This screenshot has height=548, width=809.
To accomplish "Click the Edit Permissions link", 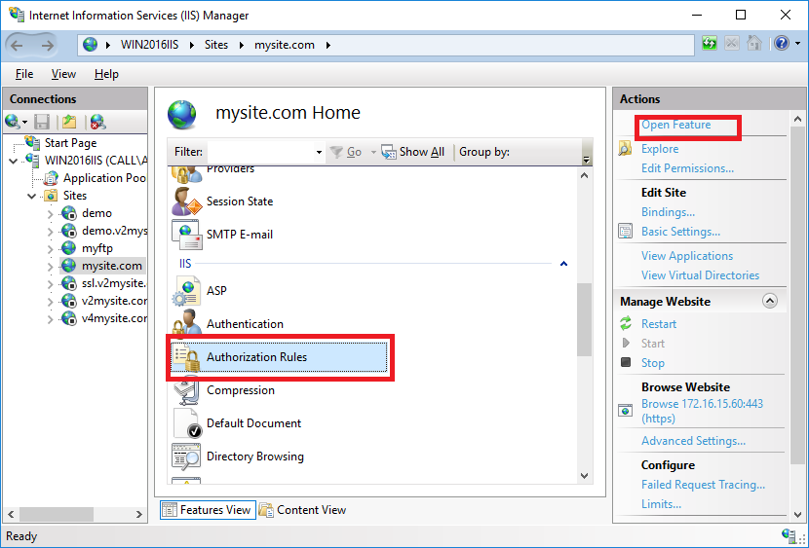I will [687, 168].
